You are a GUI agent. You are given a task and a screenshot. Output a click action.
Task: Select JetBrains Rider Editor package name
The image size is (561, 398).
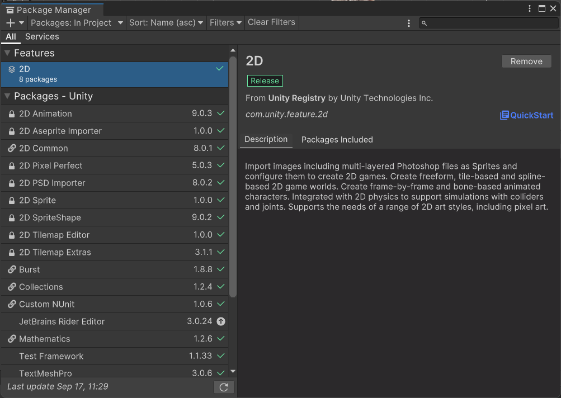coord(62,322)
